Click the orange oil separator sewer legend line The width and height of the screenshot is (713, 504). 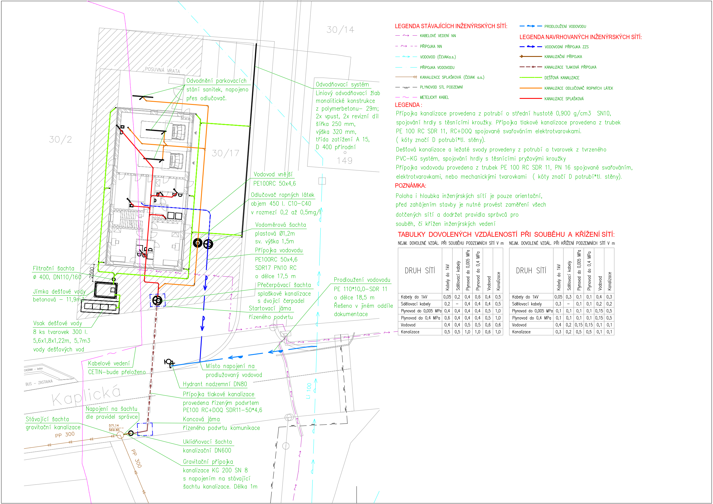click(530, 88)
